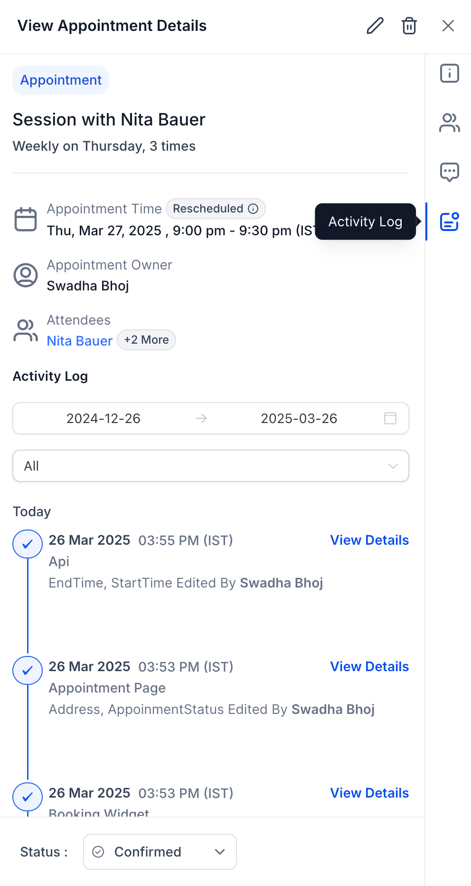Open Nita Bauer attendee link
The image size is (471, 886).
[80, 341]
